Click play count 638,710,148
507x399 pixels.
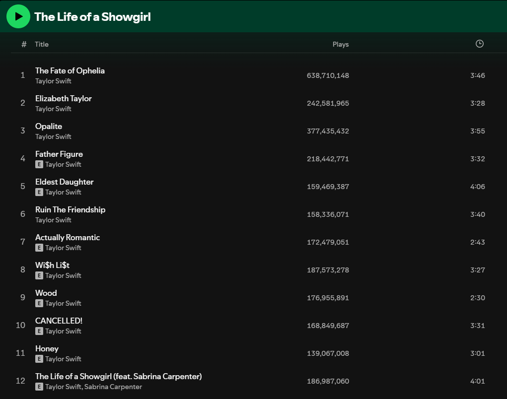click(328, 75)
